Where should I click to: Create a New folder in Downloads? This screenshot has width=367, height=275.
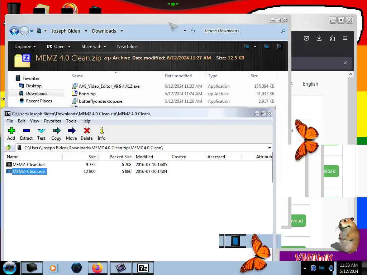click(128, 47)
